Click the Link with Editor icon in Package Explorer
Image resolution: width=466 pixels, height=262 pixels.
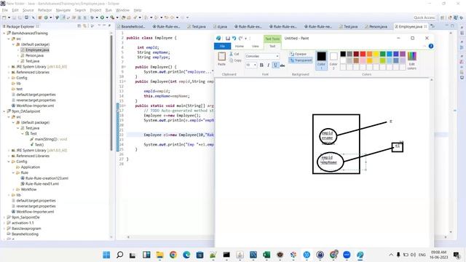(x=84, y=26)
